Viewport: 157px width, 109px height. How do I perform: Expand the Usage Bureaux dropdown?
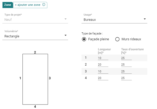click(x=114, y=19)
